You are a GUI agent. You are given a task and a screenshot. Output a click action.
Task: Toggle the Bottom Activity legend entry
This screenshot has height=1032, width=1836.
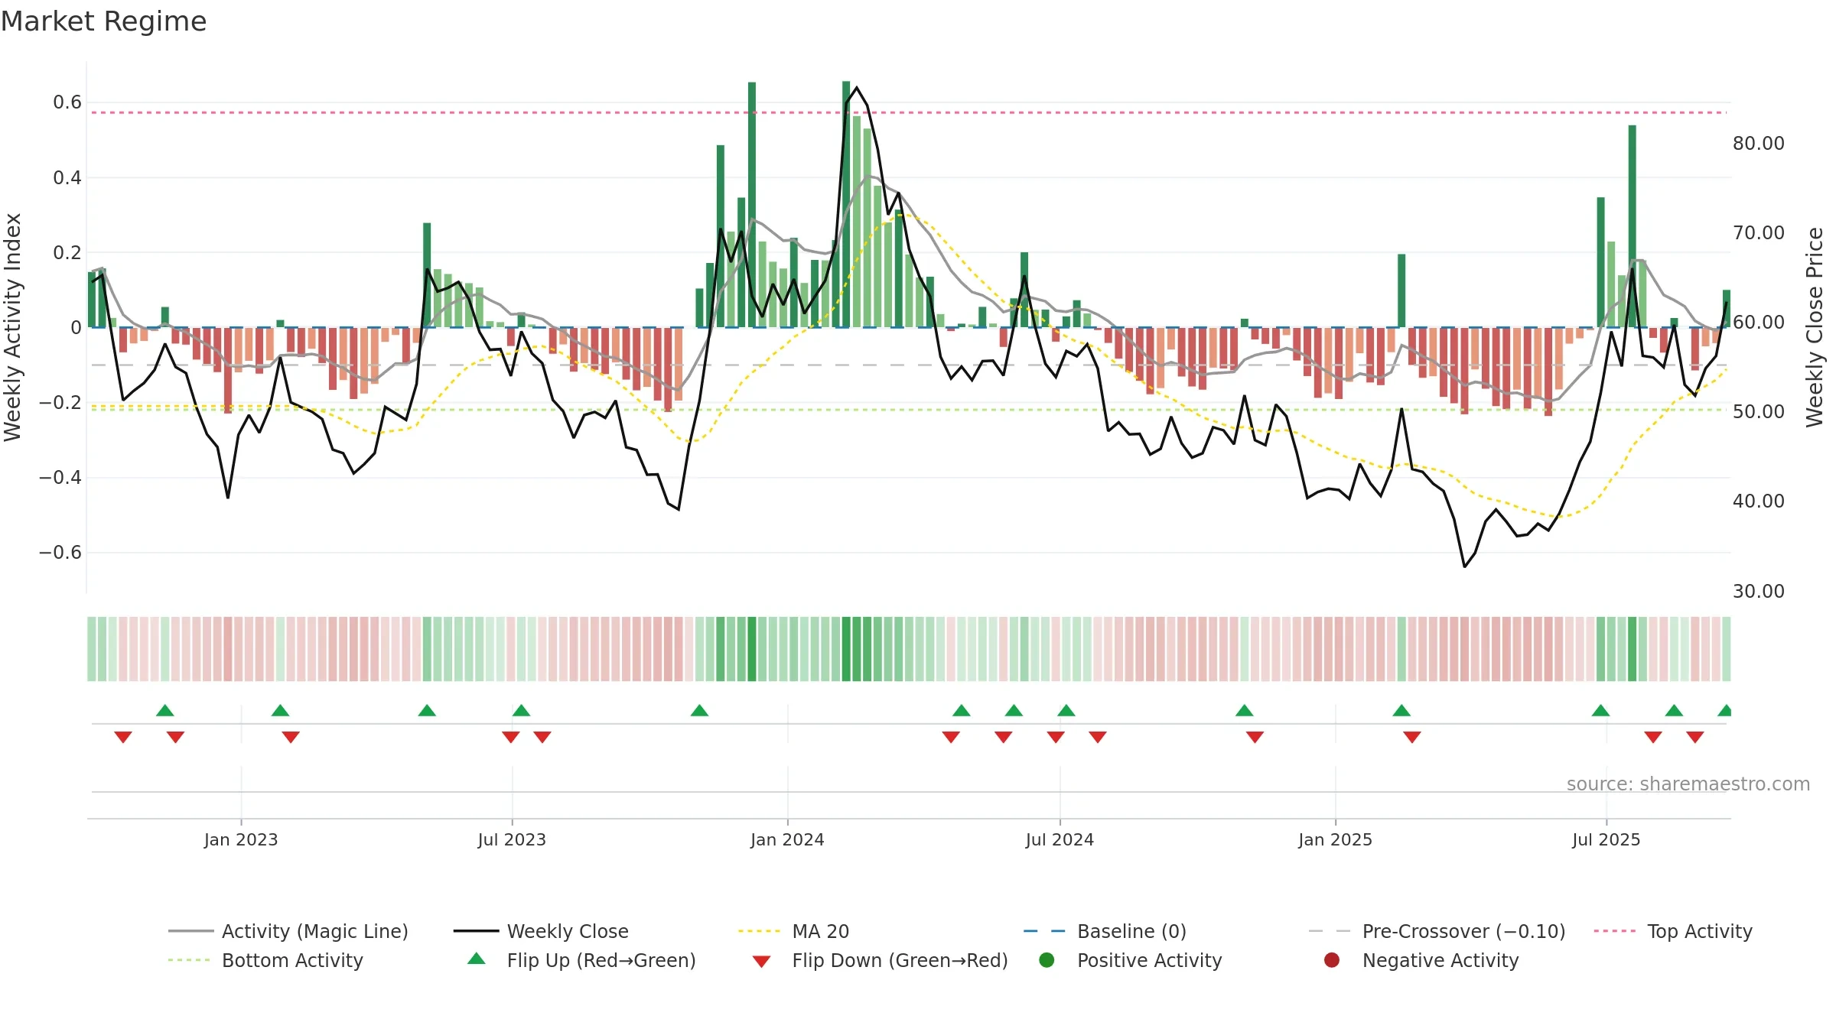(265, 960)
